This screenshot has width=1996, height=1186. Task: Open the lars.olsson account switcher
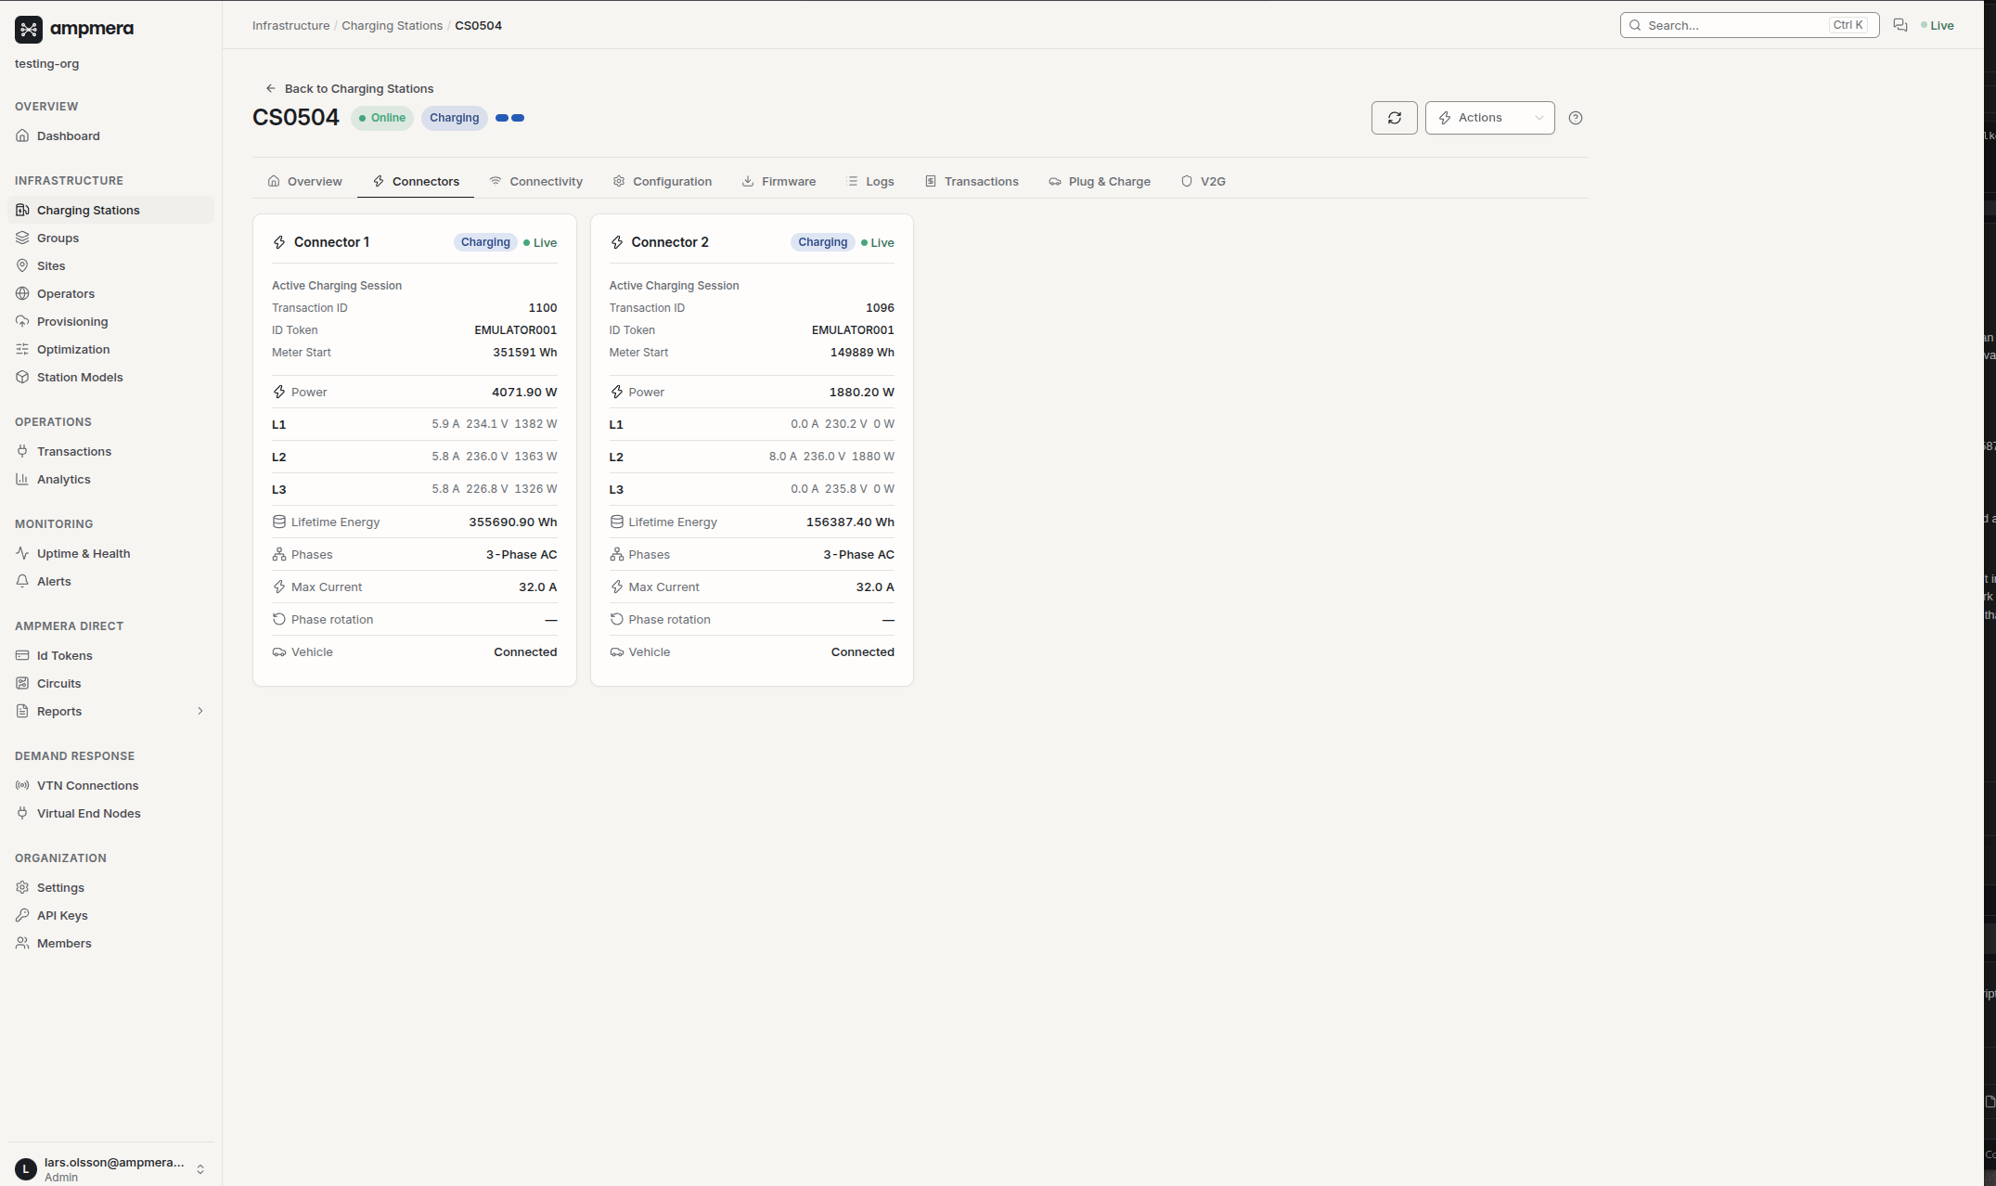(x=110, y=1169)
